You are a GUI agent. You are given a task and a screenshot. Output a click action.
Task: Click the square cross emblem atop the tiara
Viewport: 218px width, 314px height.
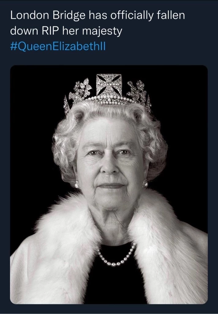109,85
